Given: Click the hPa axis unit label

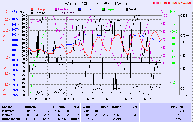Looking at the screenshot, I should tap(14, 12).
